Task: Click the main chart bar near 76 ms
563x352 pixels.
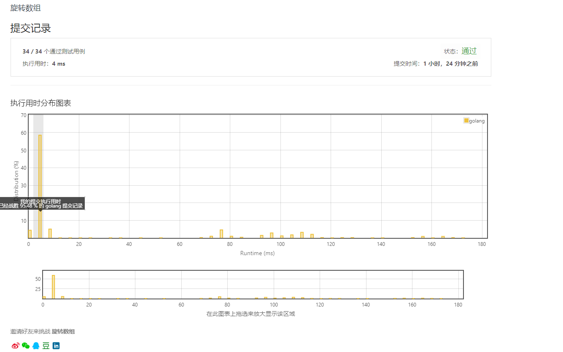Action: pos(221,234)
